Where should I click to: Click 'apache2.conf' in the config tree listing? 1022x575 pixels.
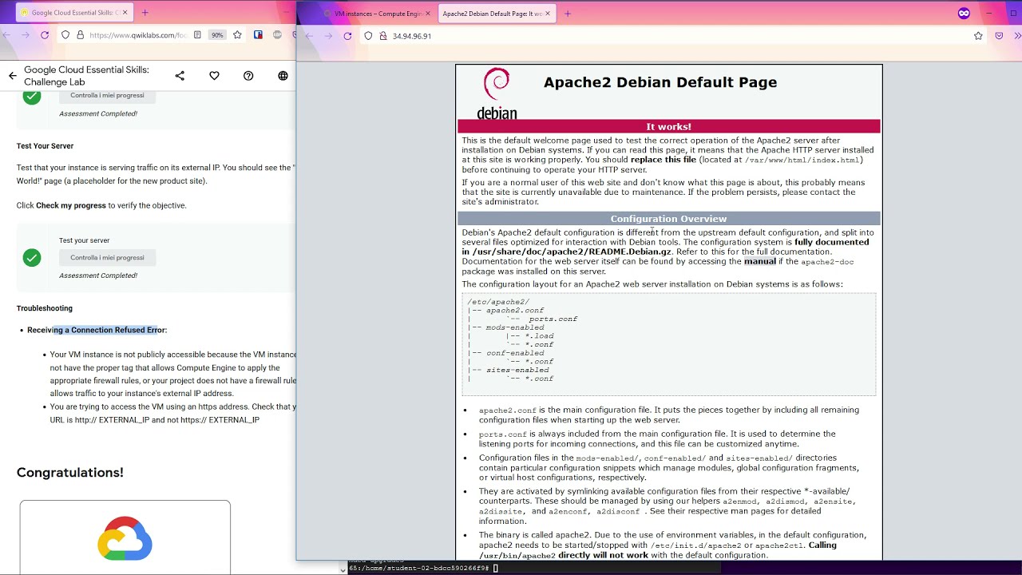click(x=515, y=311)
